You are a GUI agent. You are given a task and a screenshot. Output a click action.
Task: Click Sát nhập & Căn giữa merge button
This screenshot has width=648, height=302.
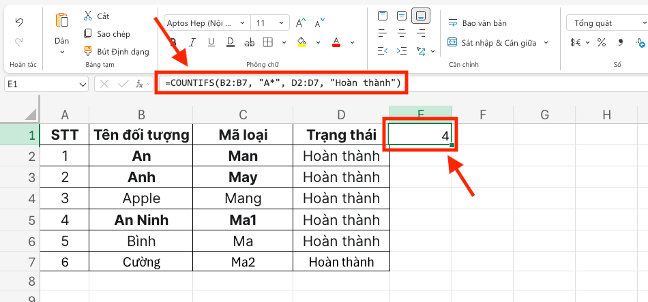(x=492, y=42)
